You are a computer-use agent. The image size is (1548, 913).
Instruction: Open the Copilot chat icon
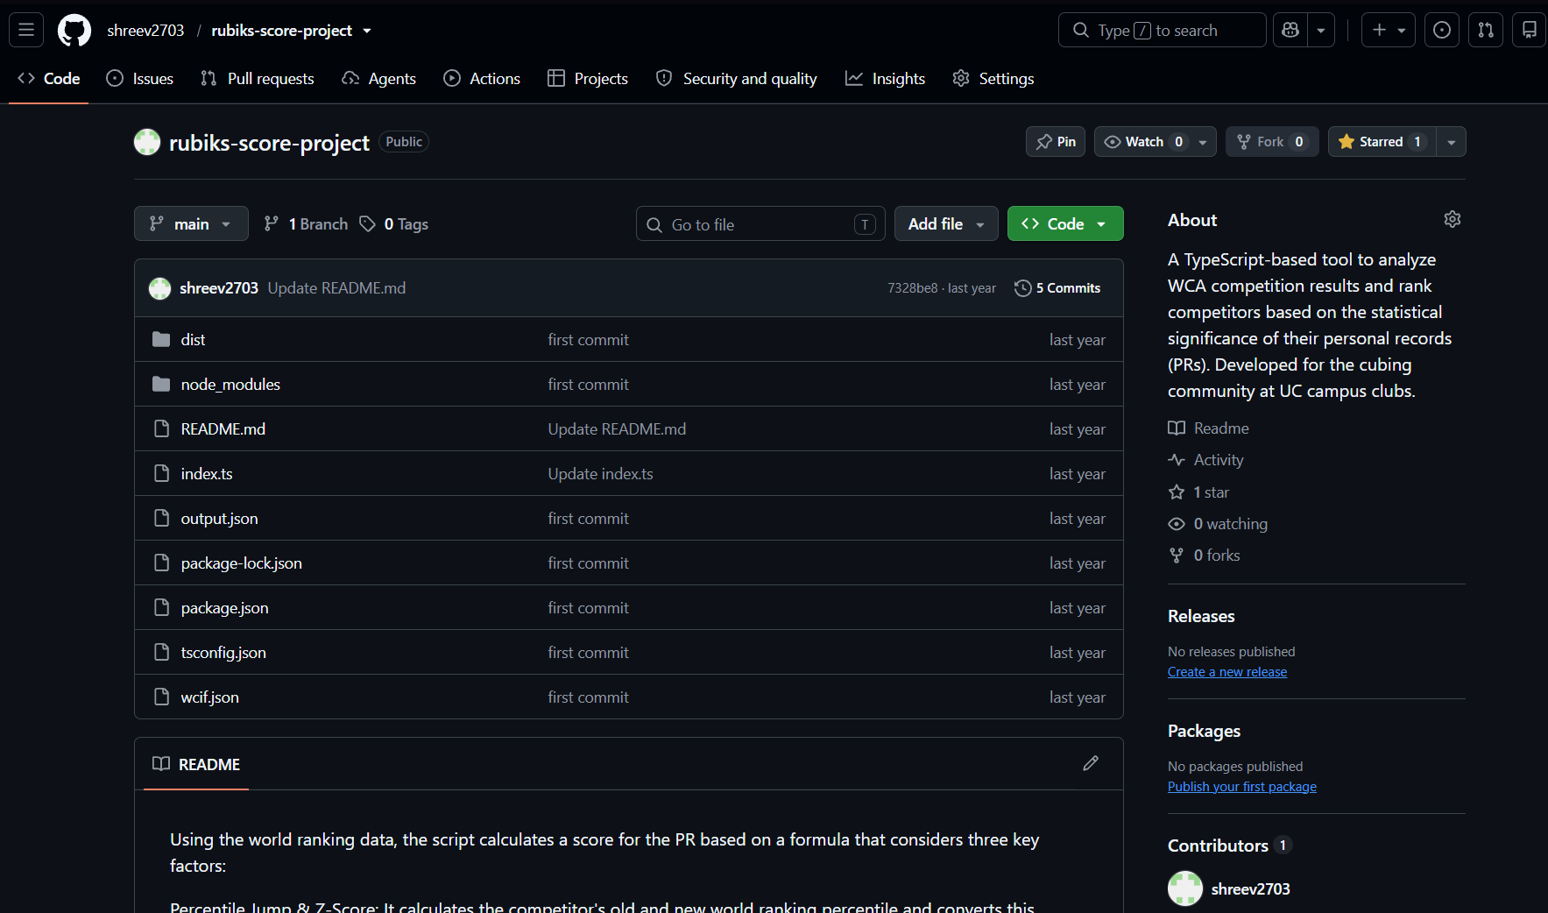point(1290,30)
